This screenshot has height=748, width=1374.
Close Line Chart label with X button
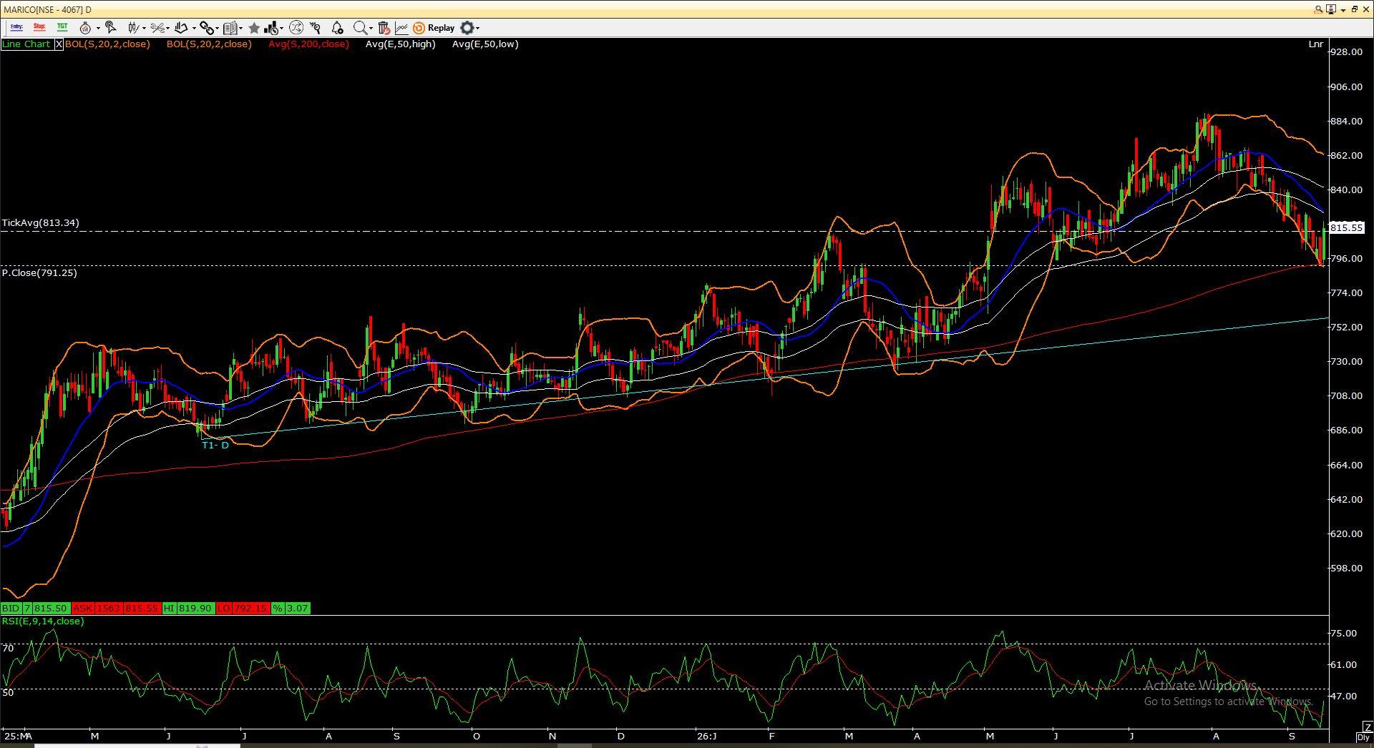59,44
